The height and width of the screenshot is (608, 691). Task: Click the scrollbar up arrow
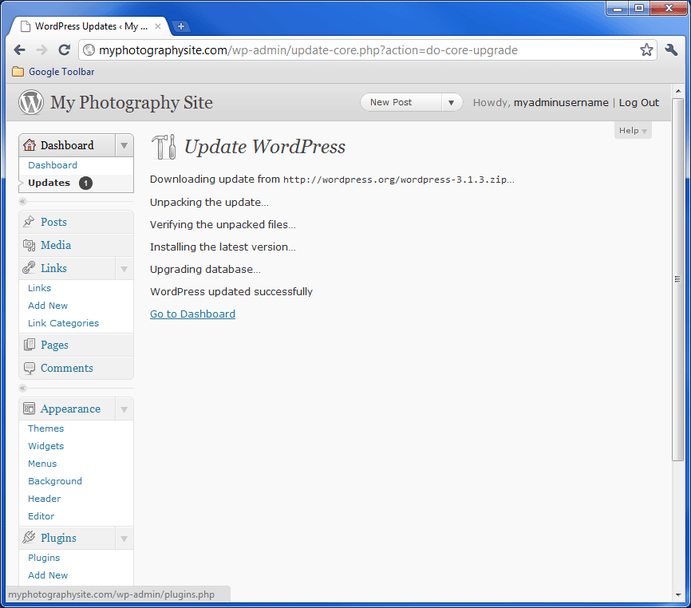click(x=678, y=91)
